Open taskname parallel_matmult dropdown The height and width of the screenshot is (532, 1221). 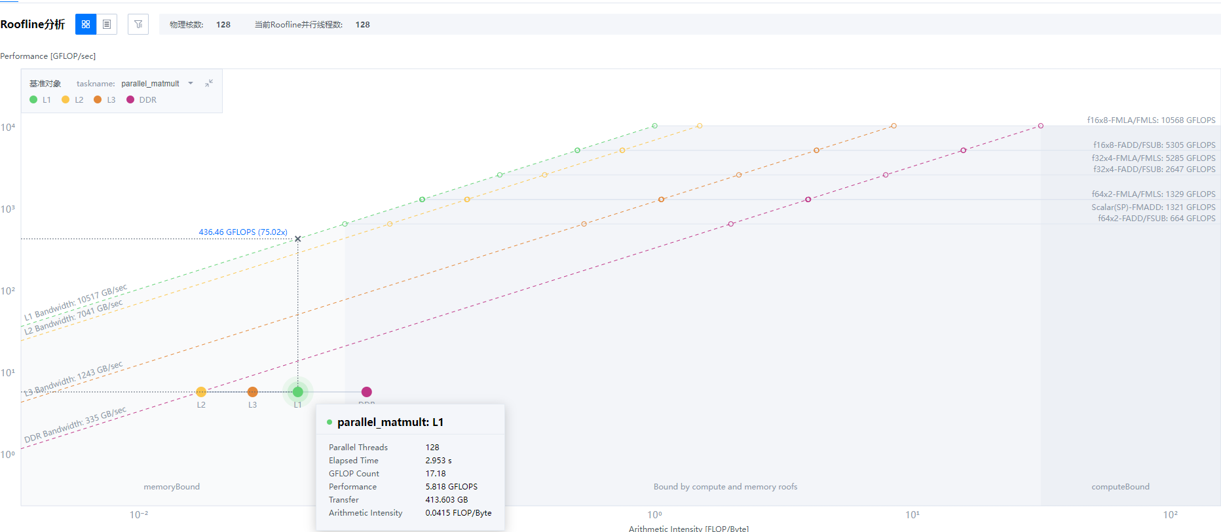point(157,84)
